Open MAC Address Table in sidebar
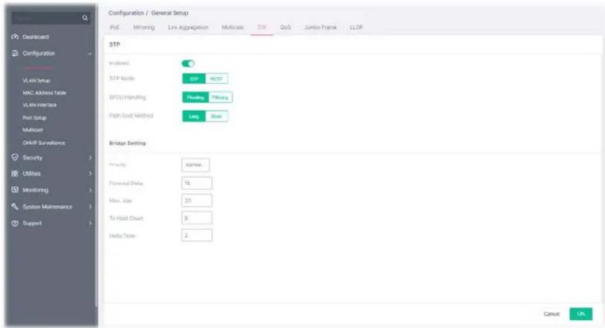This screenshot has width=605, height=328. pos(44,93)
